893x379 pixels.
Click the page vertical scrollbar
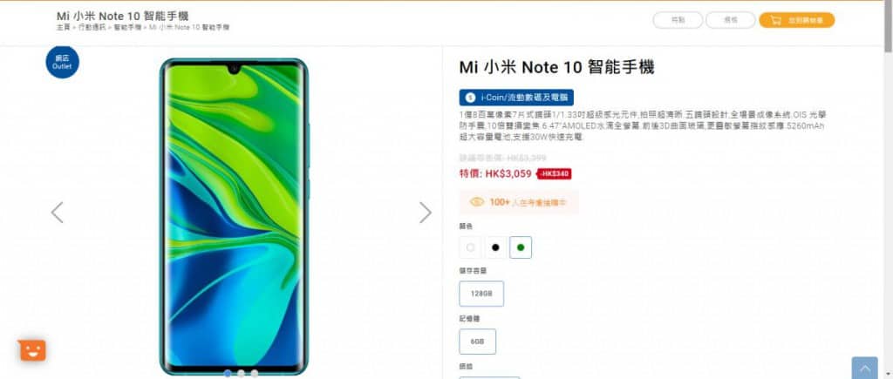[888, 190]
